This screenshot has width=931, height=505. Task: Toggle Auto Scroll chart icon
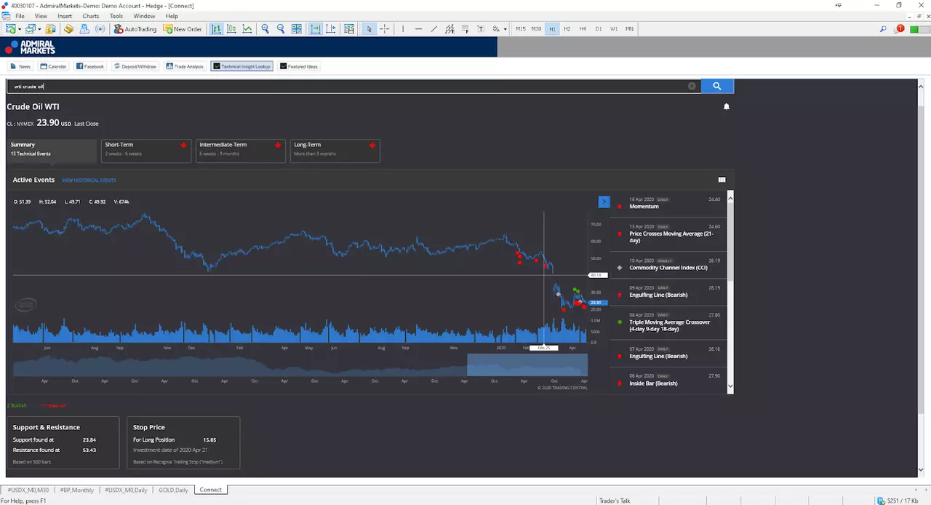pos(315,29)
